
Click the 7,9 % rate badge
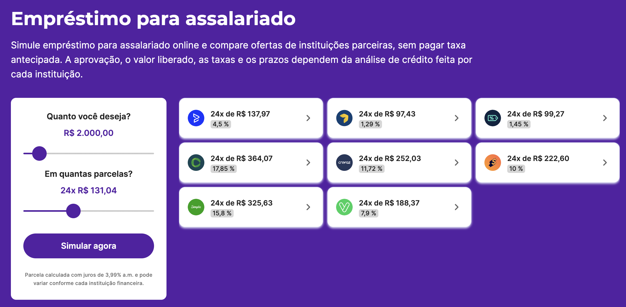(368, 213)
